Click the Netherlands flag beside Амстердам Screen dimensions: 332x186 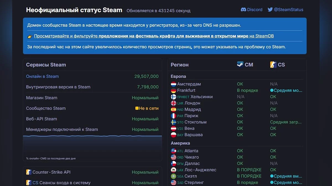coord(173,84)
